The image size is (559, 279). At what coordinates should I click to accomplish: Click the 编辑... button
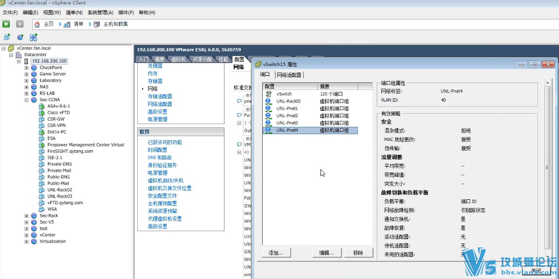point(326,253)
